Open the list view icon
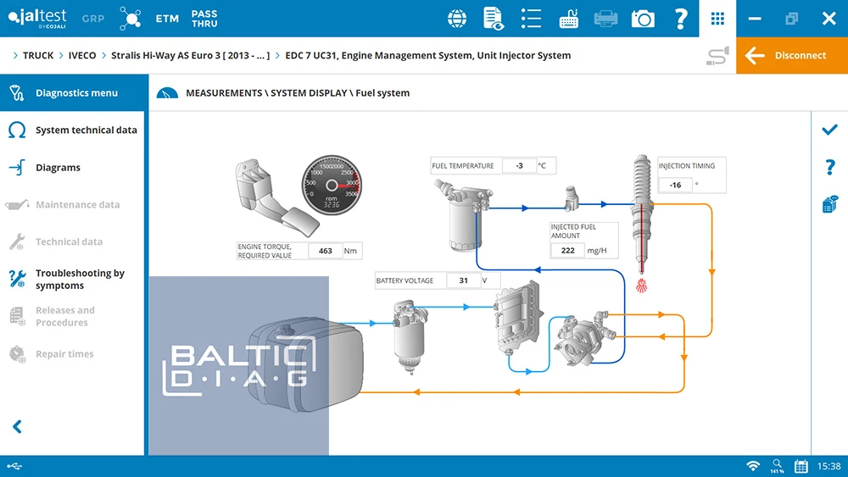The image size is (848, 477). pyautogui.click(x=531, y=19)
